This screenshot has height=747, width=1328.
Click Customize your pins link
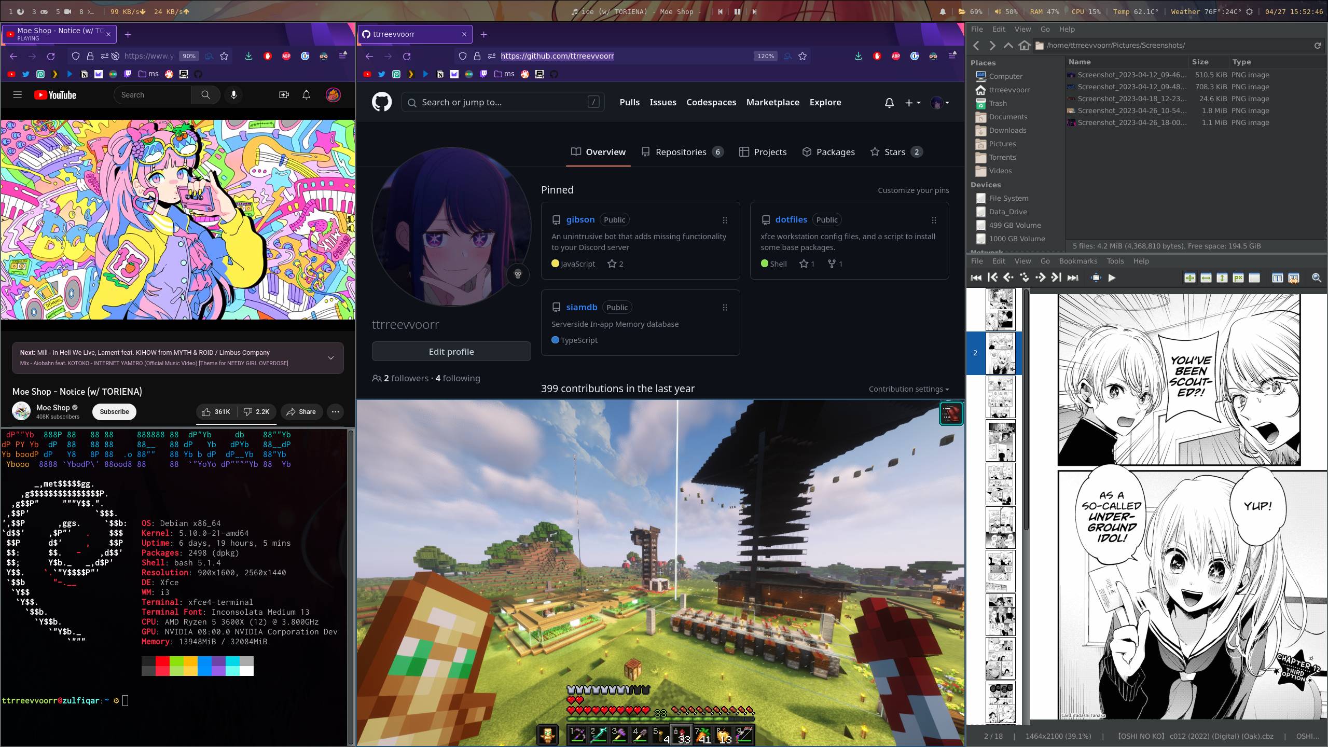[914, 190]
